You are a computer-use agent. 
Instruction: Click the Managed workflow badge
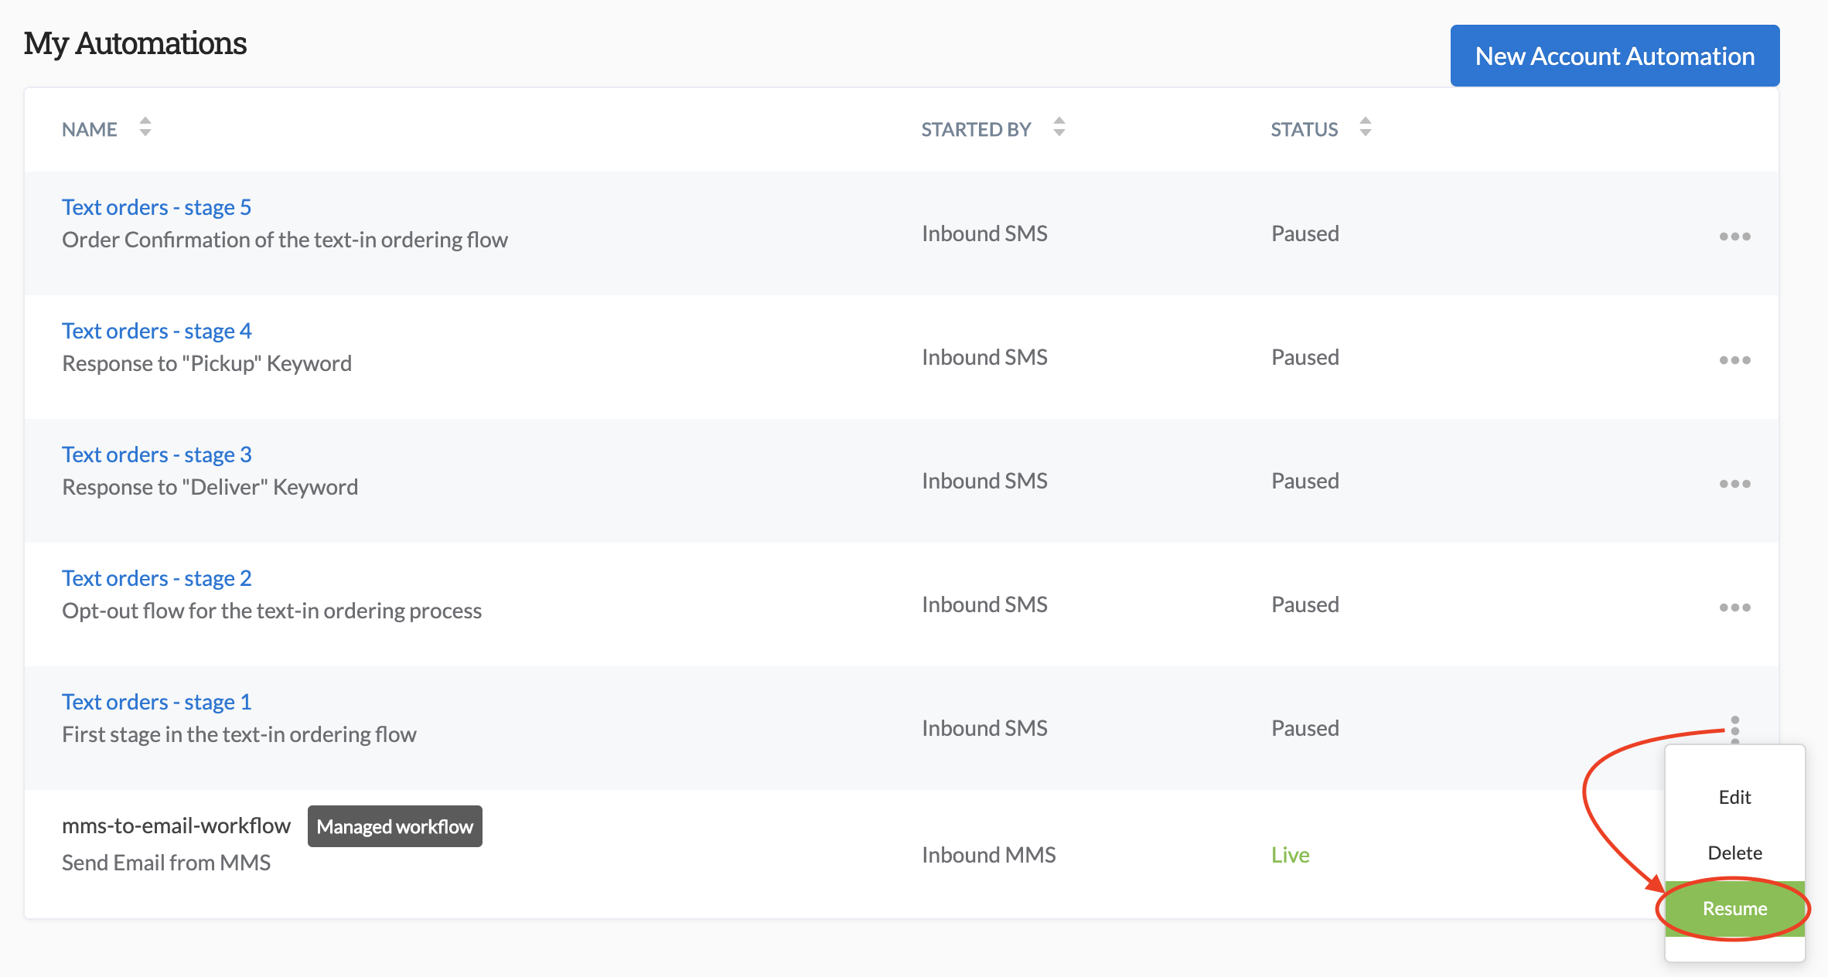[394, 826]
